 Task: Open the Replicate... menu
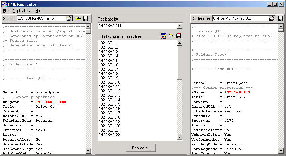pyautogui.click(x=22, y=11)
